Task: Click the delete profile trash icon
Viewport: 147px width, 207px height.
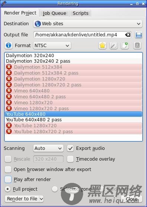Action: click(x=137, y=46)
